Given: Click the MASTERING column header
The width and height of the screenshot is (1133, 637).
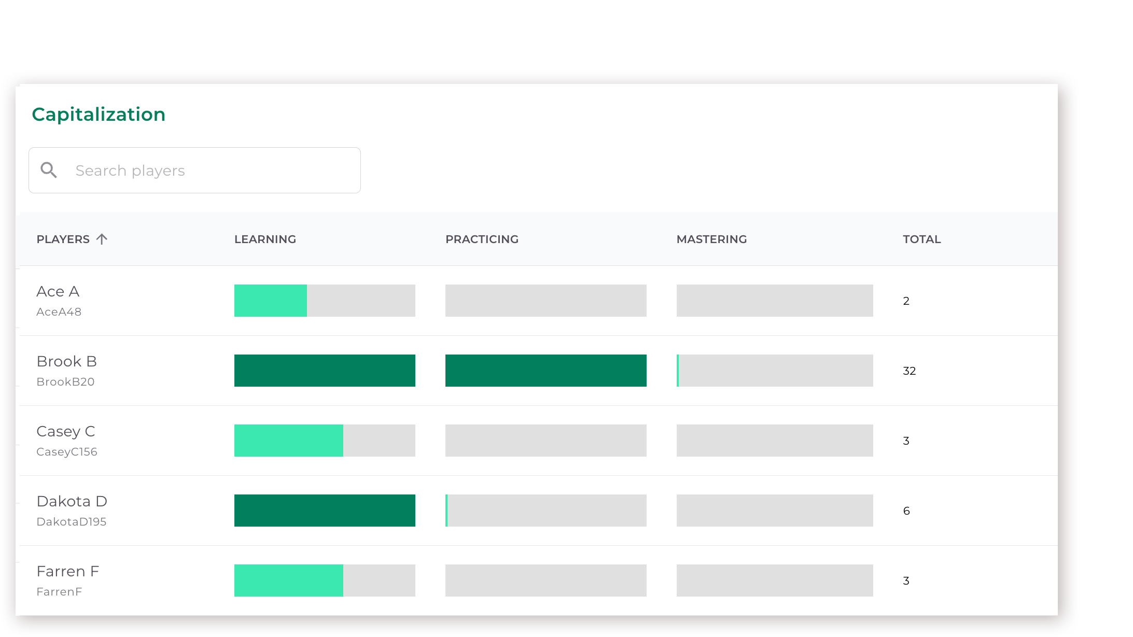Looking at the screenshot, I should coord(711,239).
